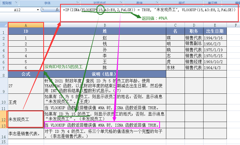Click the 职务 header cell
The image size is (240, 145).
pos(194,31)
